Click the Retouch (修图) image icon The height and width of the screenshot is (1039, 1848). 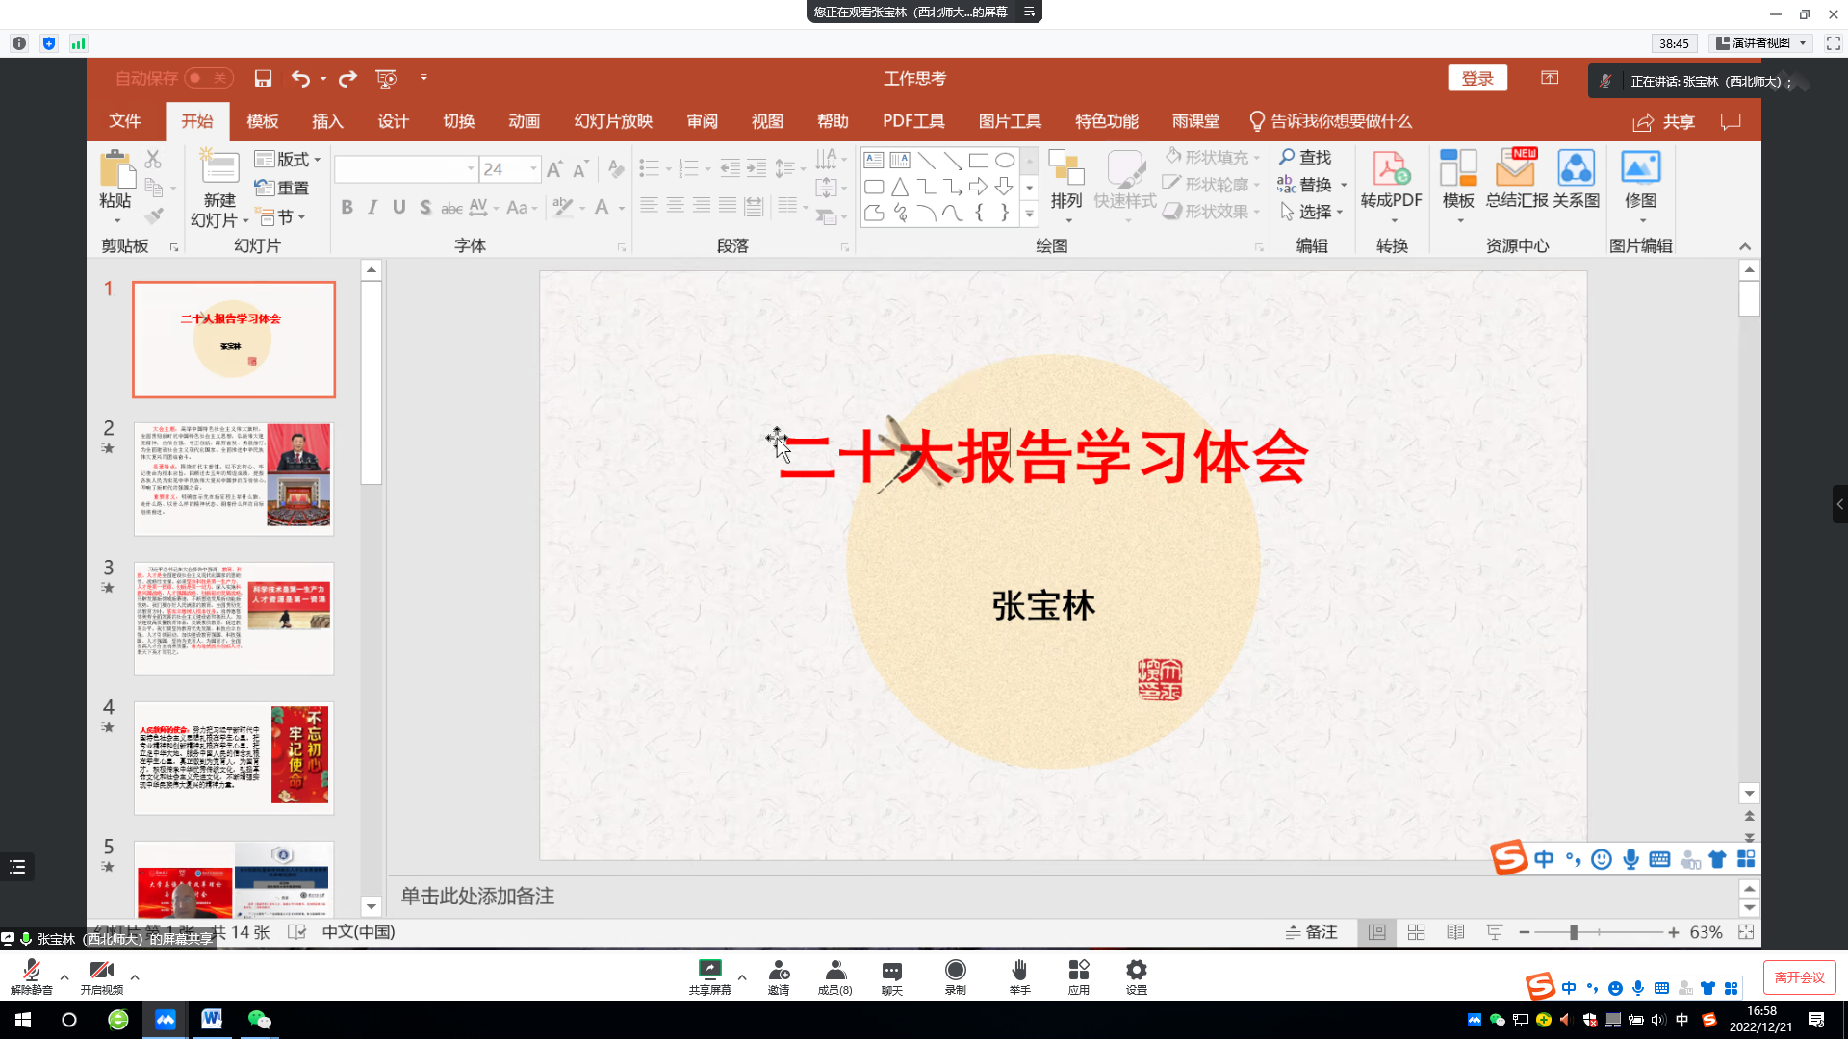(x=1640, y=169)
